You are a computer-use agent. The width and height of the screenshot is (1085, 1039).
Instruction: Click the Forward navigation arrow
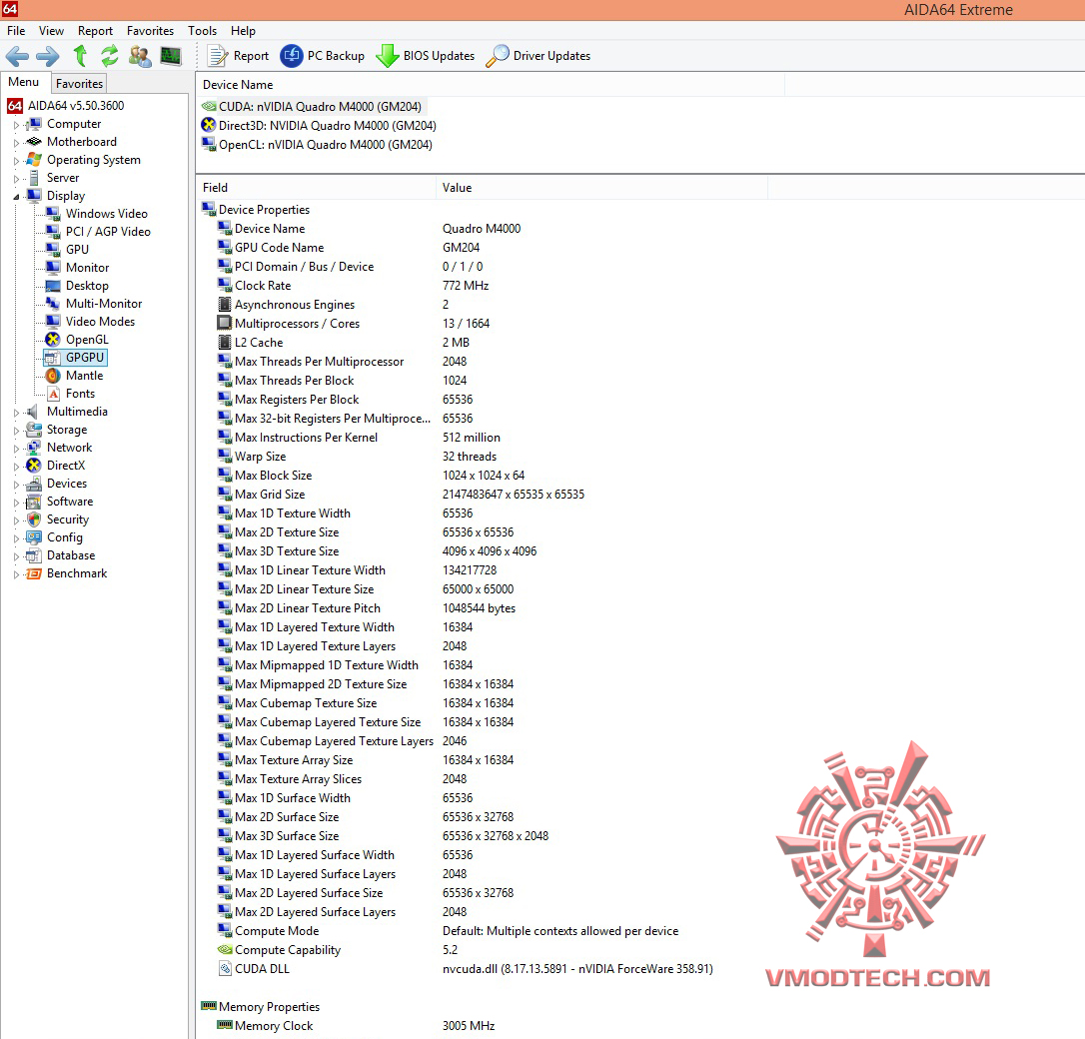[48, 55]
